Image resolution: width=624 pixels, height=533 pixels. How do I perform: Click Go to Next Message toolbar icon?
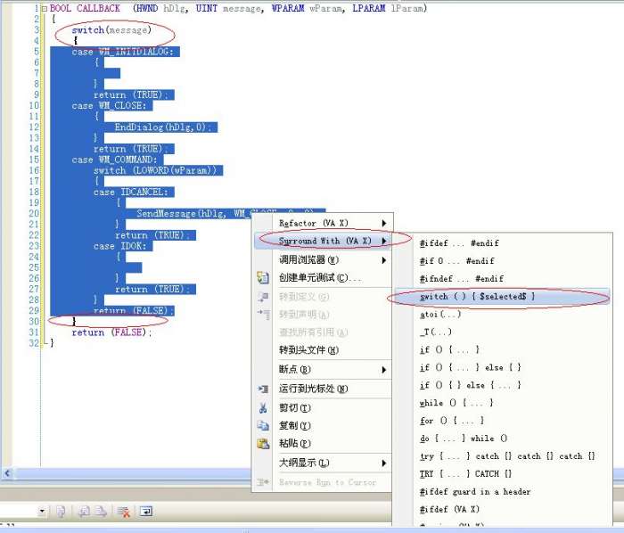point(100,511)
